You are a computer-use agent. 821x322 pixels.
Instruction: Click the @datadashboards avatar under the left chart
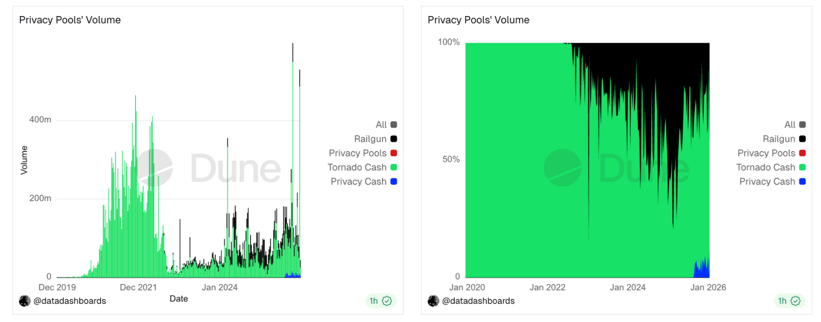pos(25,301)
